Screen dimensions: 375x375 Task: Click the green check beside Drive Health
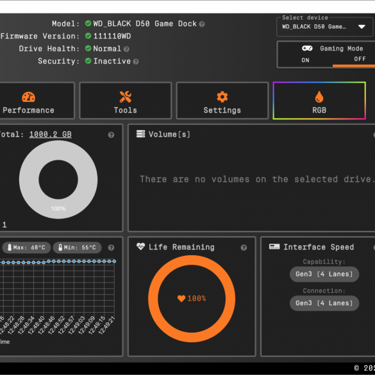point(88,48)
